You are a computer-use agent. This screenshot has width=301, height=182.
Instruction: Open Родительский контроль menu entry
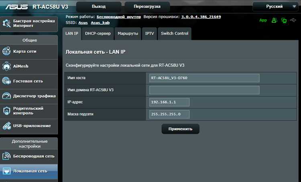[29, 111]
